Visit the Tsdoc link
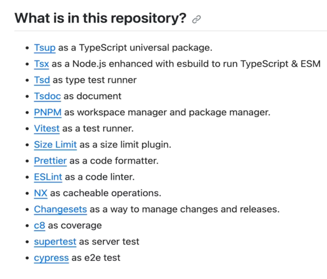 point(47,96)
